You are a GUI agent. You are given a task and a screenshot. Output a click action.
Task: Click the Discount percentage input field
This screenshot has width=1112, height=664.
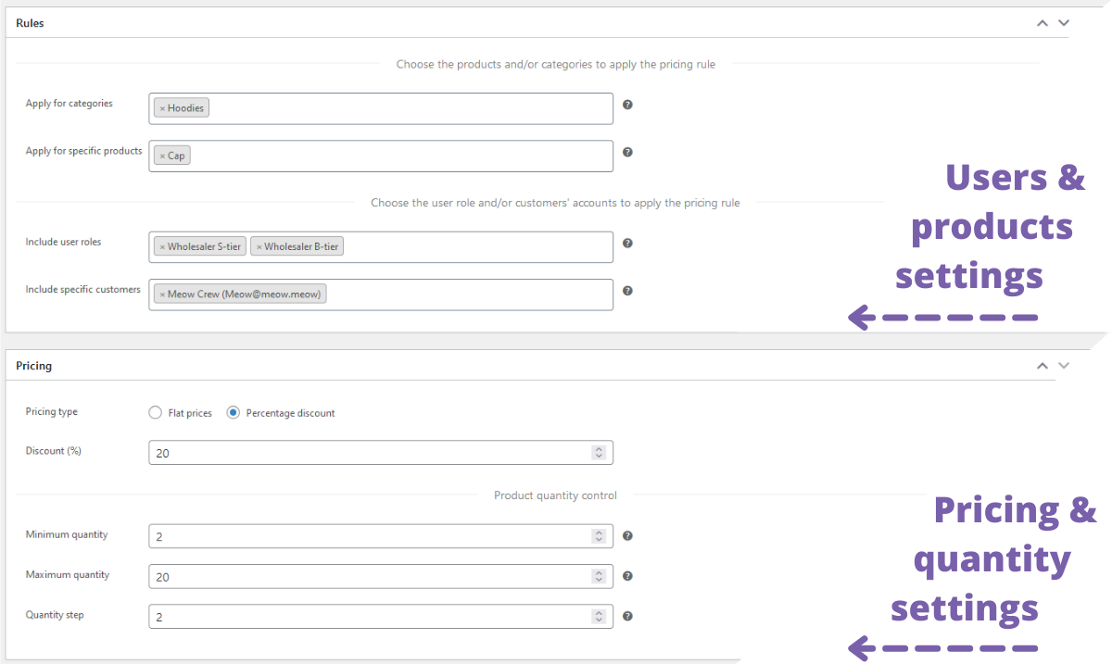pyautogui.click(x=371, y=452)
